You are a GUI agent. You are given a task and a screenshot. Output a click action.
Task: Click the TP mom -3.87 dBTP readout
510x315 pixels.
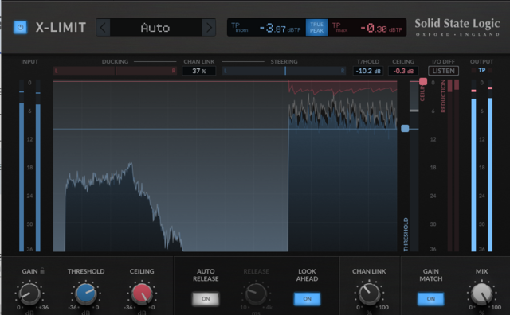click(x=266, y=28)
